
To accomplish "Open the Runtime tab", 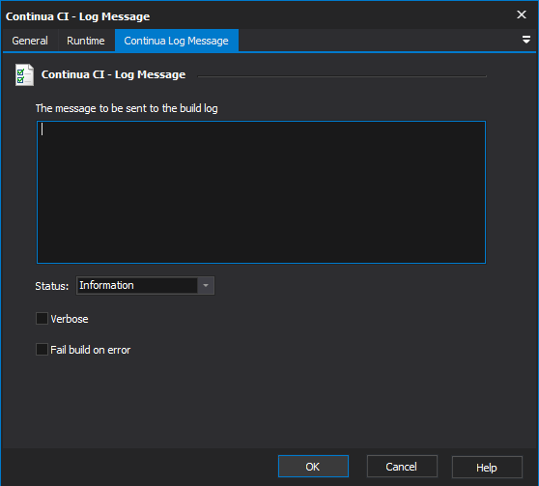I will coord(86,41).
